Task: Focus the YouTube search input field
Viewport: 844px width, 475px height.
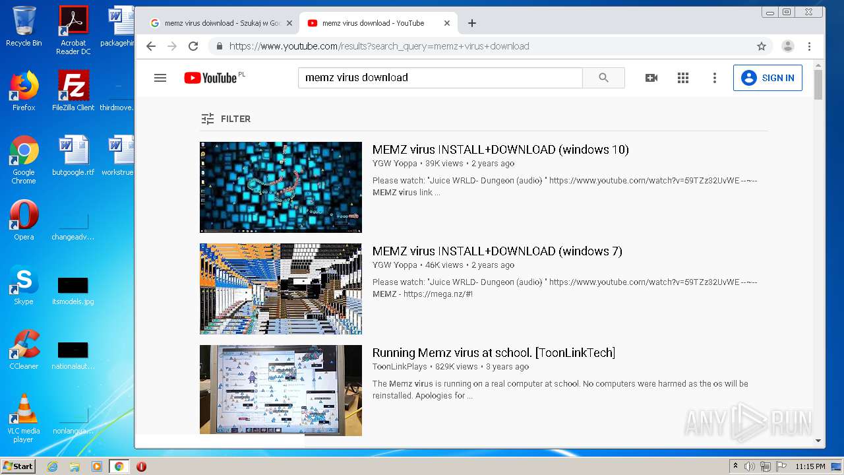Action: 440,78
